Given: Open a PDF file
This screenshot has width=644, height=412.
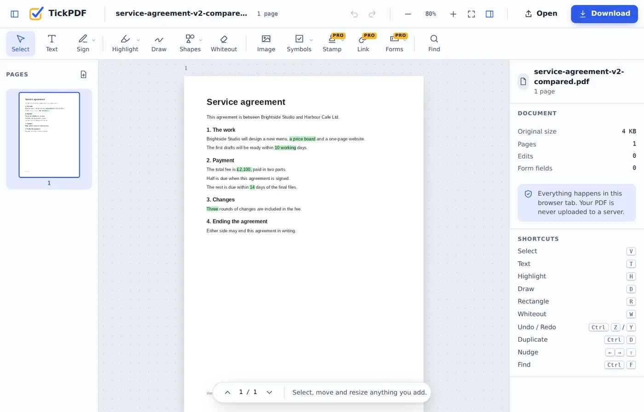Looking at the screenshot, I should click(541, 14).
